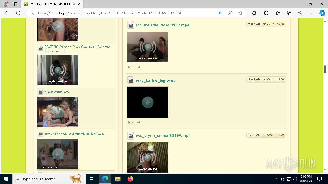Show translate options icon in address bar
This screenshot has width=328, height=184.
coord(220,13)
